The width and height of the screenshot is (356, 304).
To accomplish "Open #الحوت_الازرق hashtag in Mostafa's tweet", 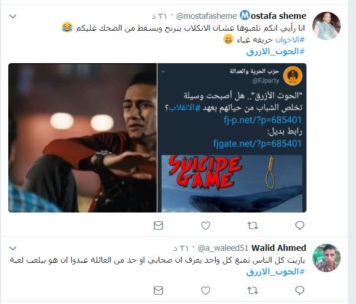I will pos(275,51).
